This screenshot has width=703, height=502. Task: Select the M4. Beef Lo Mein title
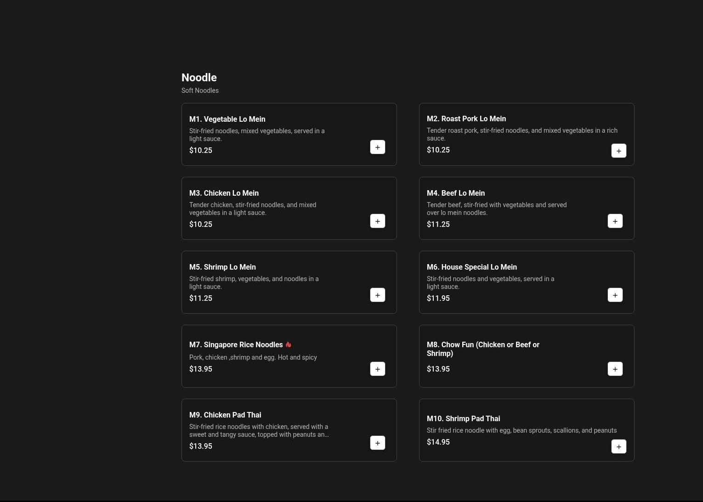[455, 193]
